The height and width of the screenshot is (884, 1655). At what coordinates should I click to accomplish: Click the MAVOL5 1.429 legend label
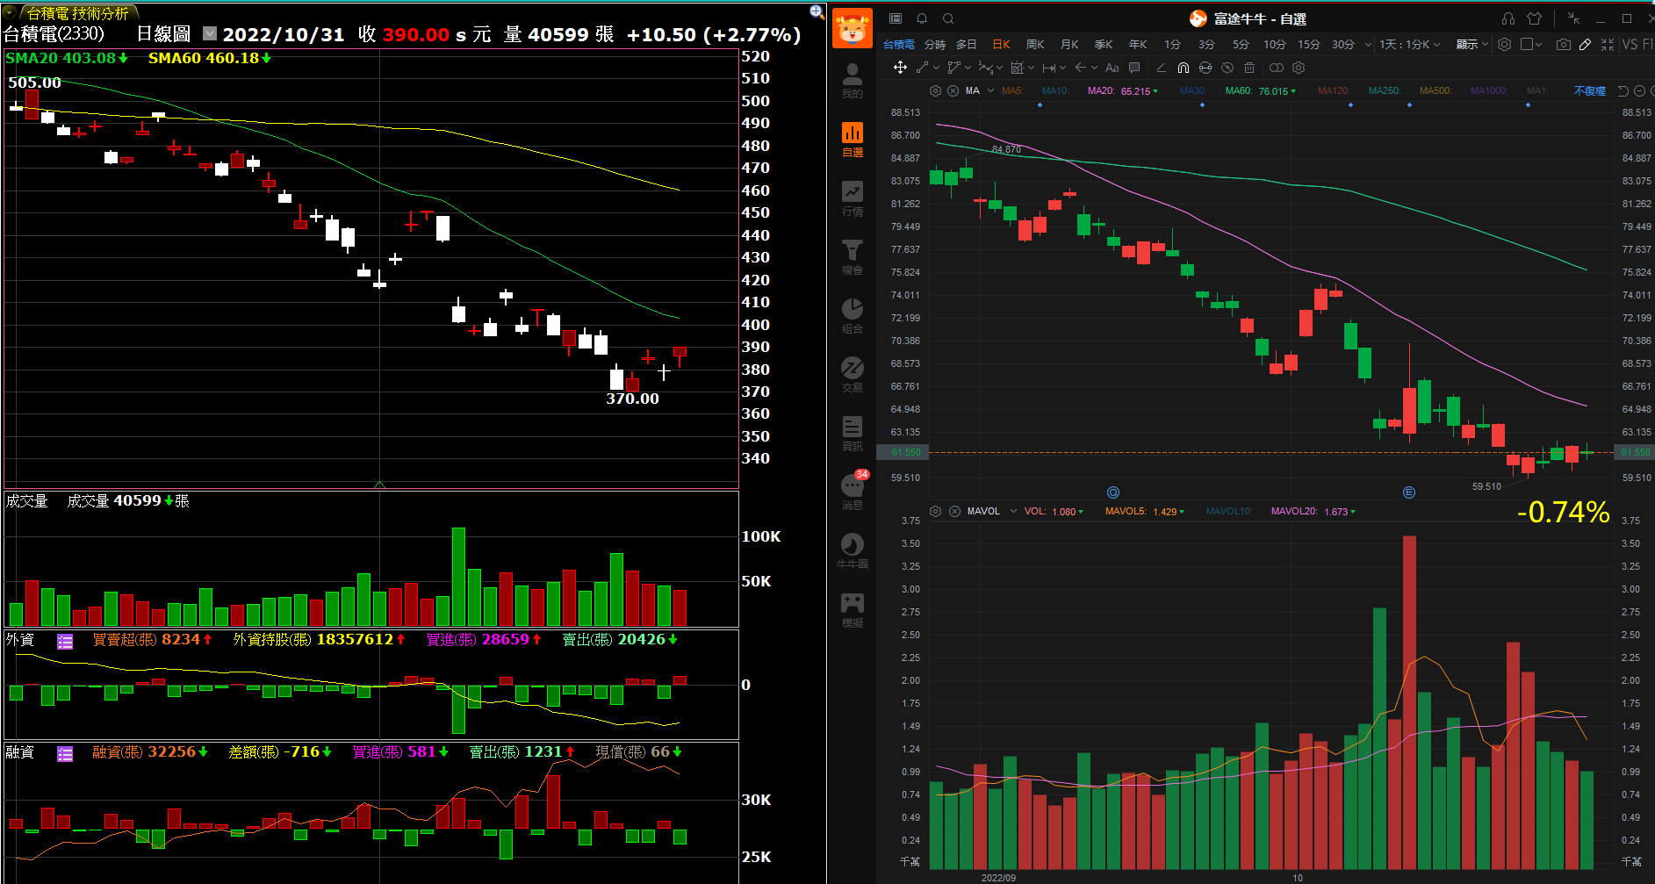1144,511
